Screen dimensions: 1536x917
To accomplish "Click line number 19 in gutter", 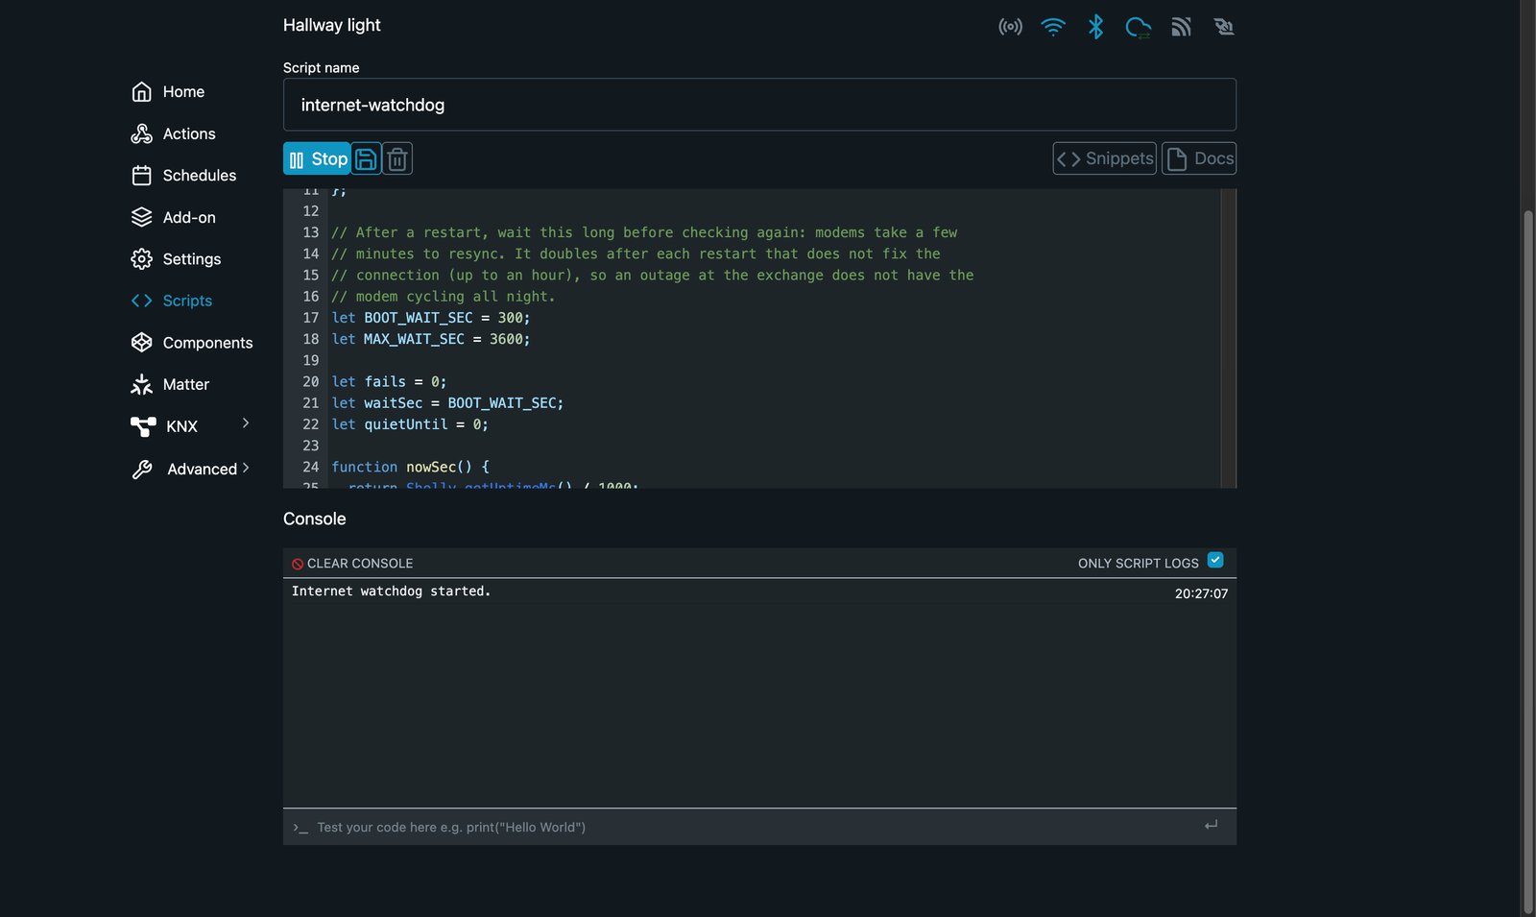I will [311, 360].
